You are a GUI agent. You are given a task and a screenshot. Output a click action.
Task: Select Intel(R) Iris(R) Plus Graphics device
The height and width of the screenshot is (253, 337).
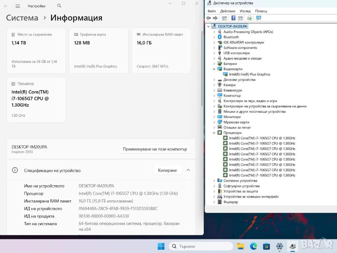249,74
